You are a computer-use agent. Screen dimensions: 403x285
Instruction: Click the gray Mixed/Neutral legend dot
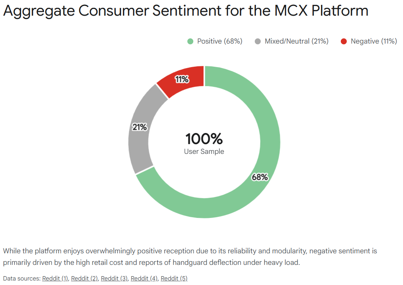click(x=258, y=41)
